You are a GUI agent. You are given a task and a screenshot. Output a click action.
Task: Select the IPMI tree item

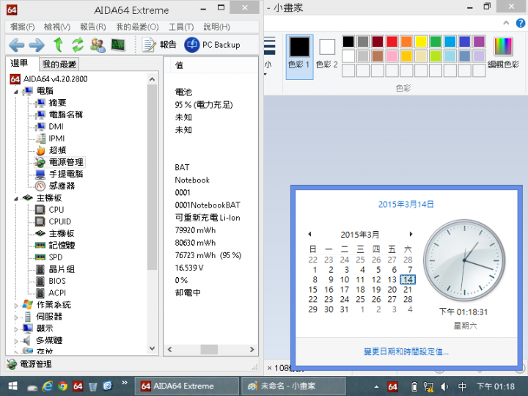[56, 139]
